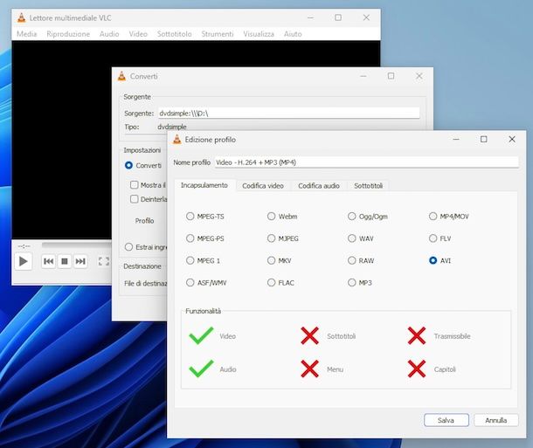Save the profile with Salva
This screenshot has width=533, height=448.
point(446,420)
